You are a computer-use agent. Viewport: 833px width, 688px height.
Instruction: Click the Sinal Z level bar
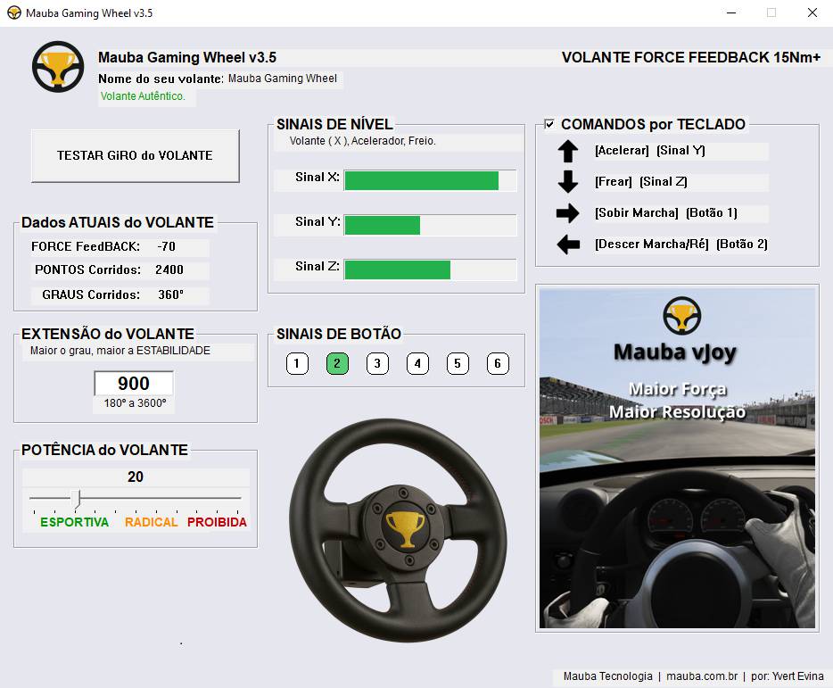(x=430, y=269)
